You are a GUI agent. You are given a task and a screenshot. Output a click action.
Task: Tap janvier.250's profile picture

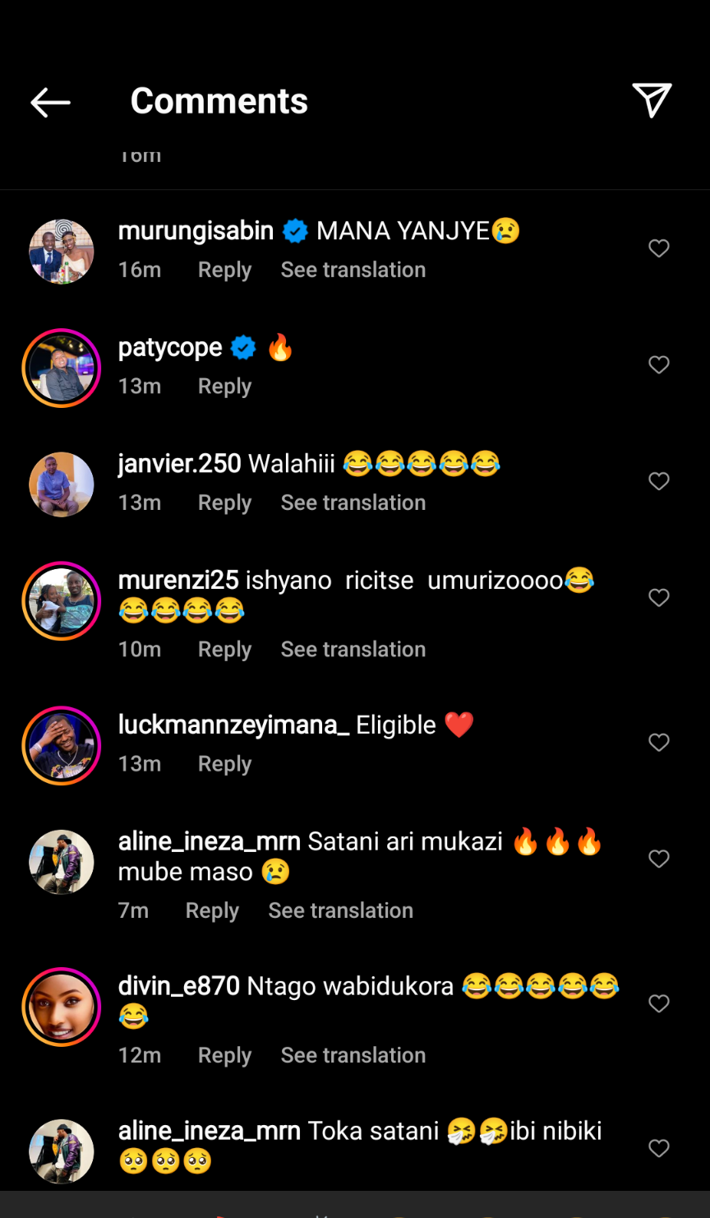[x=62, y=484]
